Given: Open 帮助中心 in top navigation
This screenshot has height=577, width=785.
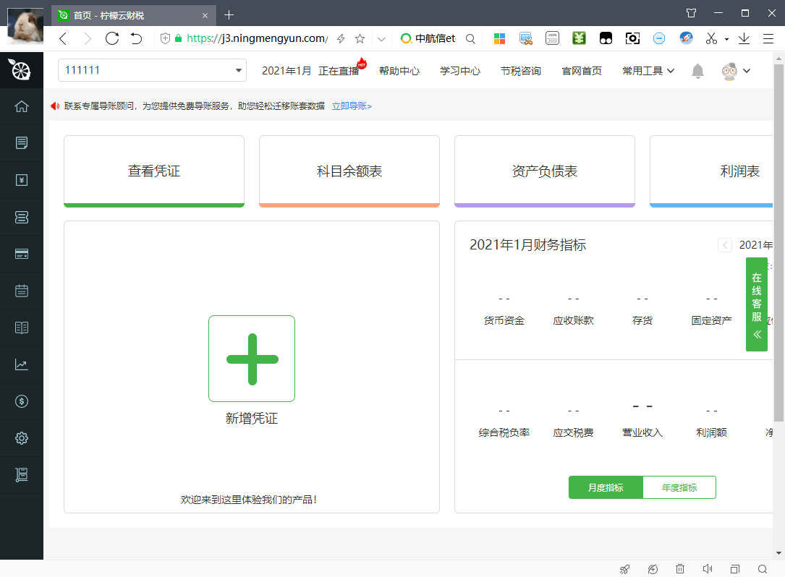Looking at the screenshot, I should click(399, 71).
